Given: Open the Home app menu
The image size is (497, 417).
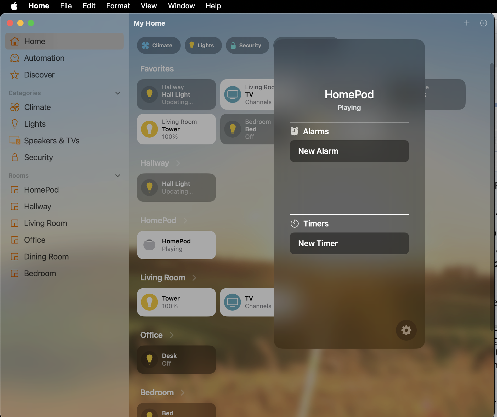Looking at the screenshot, I should pyautogui.click(x=39, y=6).
